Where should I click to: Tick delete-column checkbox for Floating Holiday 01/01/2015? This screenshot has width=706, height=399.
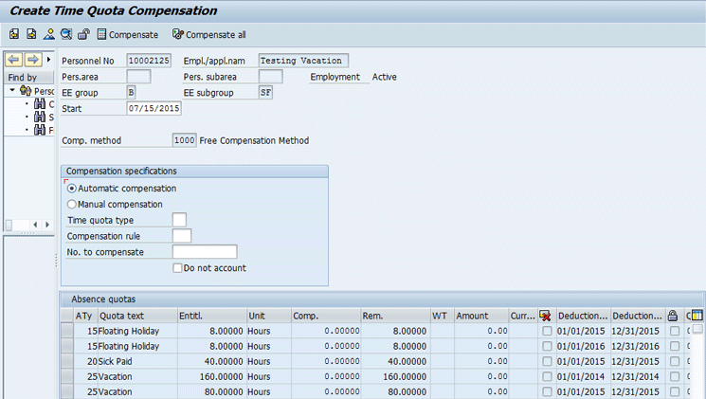(x=547, y=331)
